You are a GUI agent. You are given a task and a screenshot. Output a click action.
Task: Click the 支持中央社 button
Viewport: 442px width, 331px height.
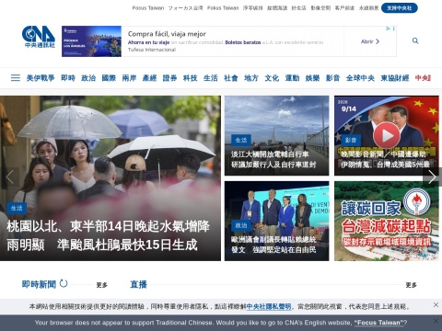pyautogui.click(x=400, y=8)
